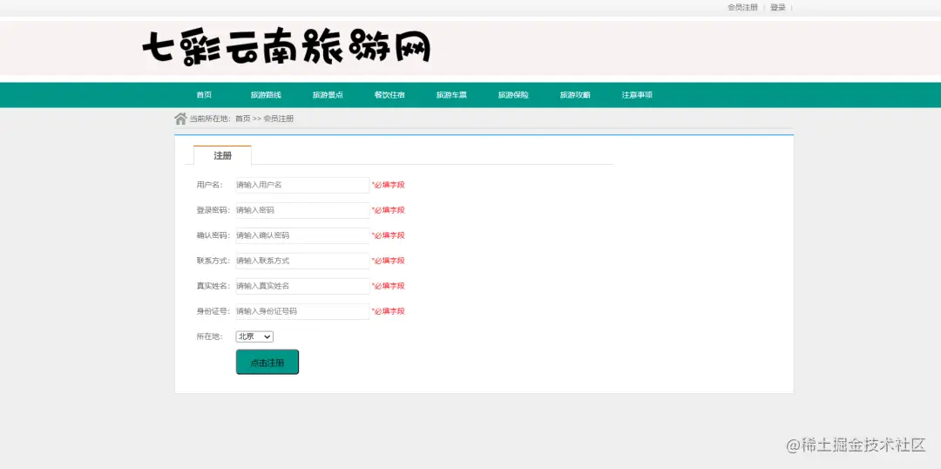Click the home icon in breadcrumb
This screenshot has height=469, width=941.
[180, 119]
